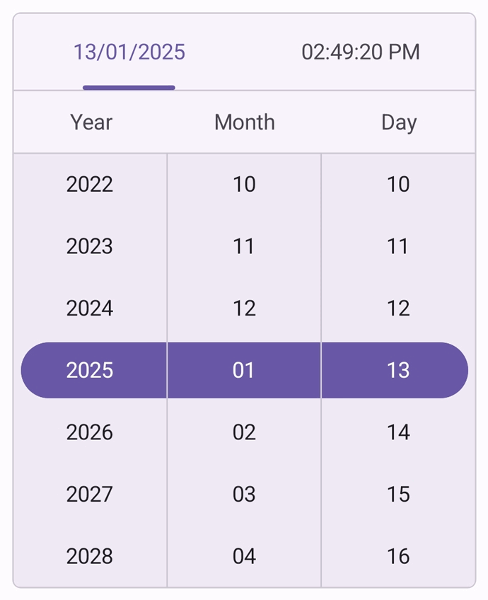Screen dimensions: 488x600
Task: Click the selected year 2025
Action: (x=90, y=370)
